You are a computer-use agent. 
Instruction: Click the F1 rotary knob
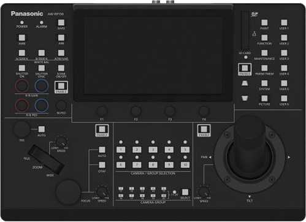point(102,112)
